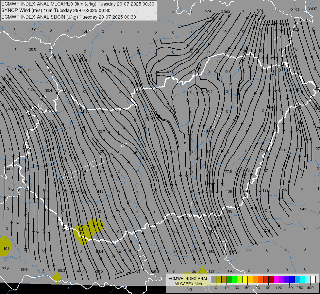The width and height of the screenshot is (320, 294).
Task: Click the map value 77.2
Action: tap(6, 269)
